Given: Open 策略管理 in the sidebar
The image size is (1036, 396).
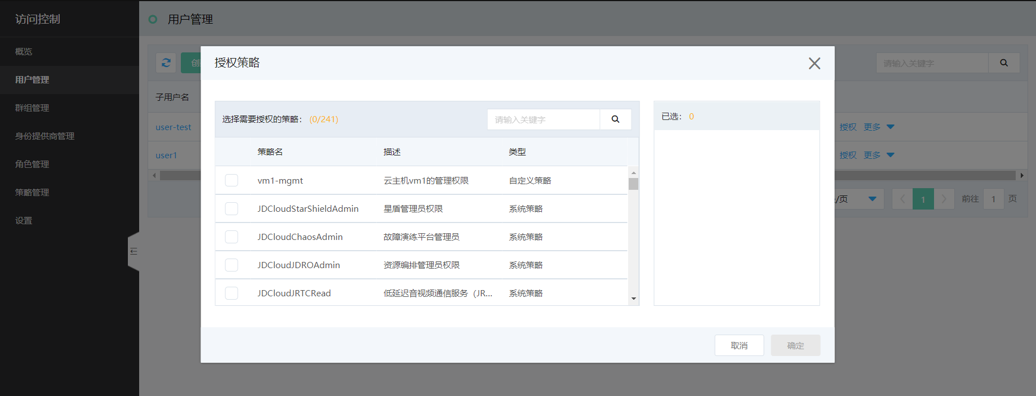Looking at the screenshot, I should point(69,192).
